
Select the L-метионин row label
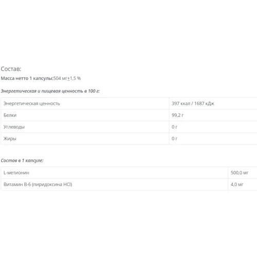[16, 173]
